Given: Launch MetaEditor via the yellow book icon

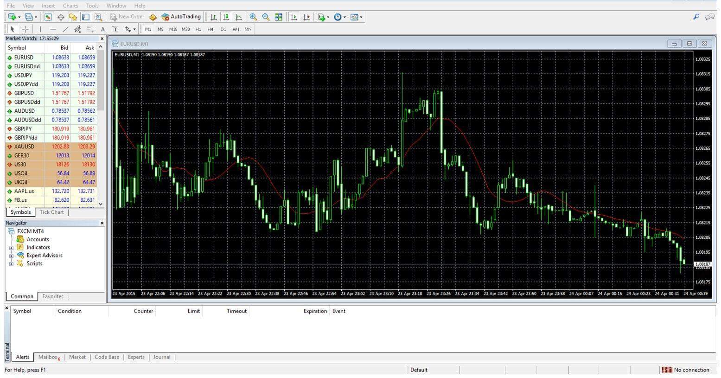Looking at the screenshot, I should pyautogui.click(x=153, y=17).
